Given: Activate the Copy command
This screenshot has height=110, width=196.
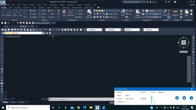Looking at the screenshot, I should pos(33,14).
